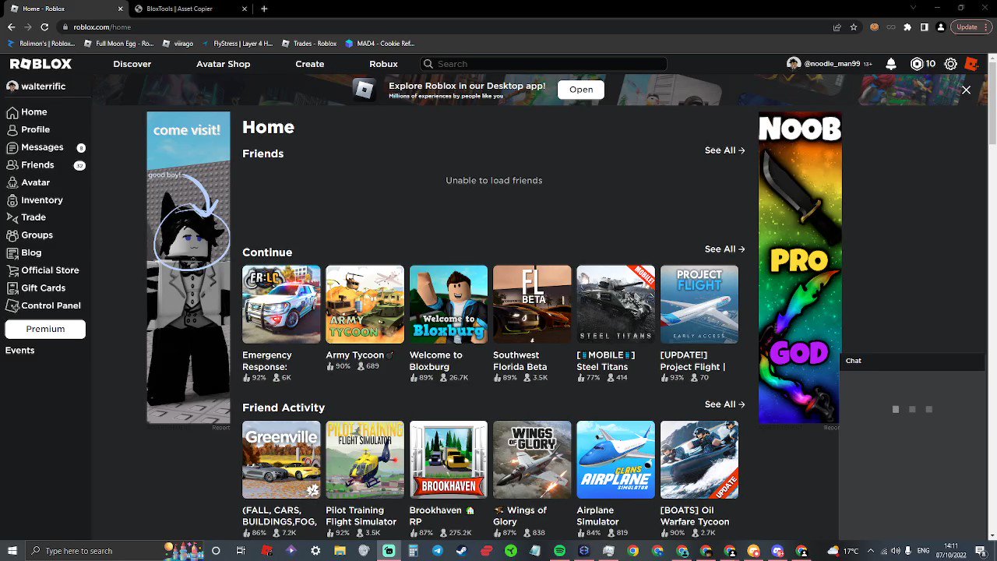Open the Blog sidebar item
997x561 pixels.
24,252
